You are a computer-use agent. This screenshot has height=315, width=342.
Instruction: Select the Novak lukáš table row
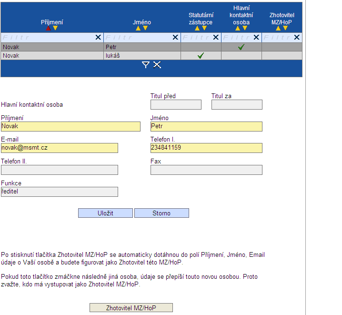151,56
